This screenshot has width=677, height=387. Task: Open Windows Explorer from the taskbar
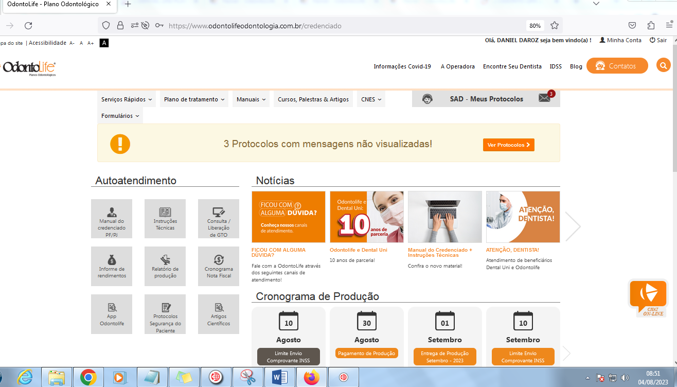tap(57, 378)
